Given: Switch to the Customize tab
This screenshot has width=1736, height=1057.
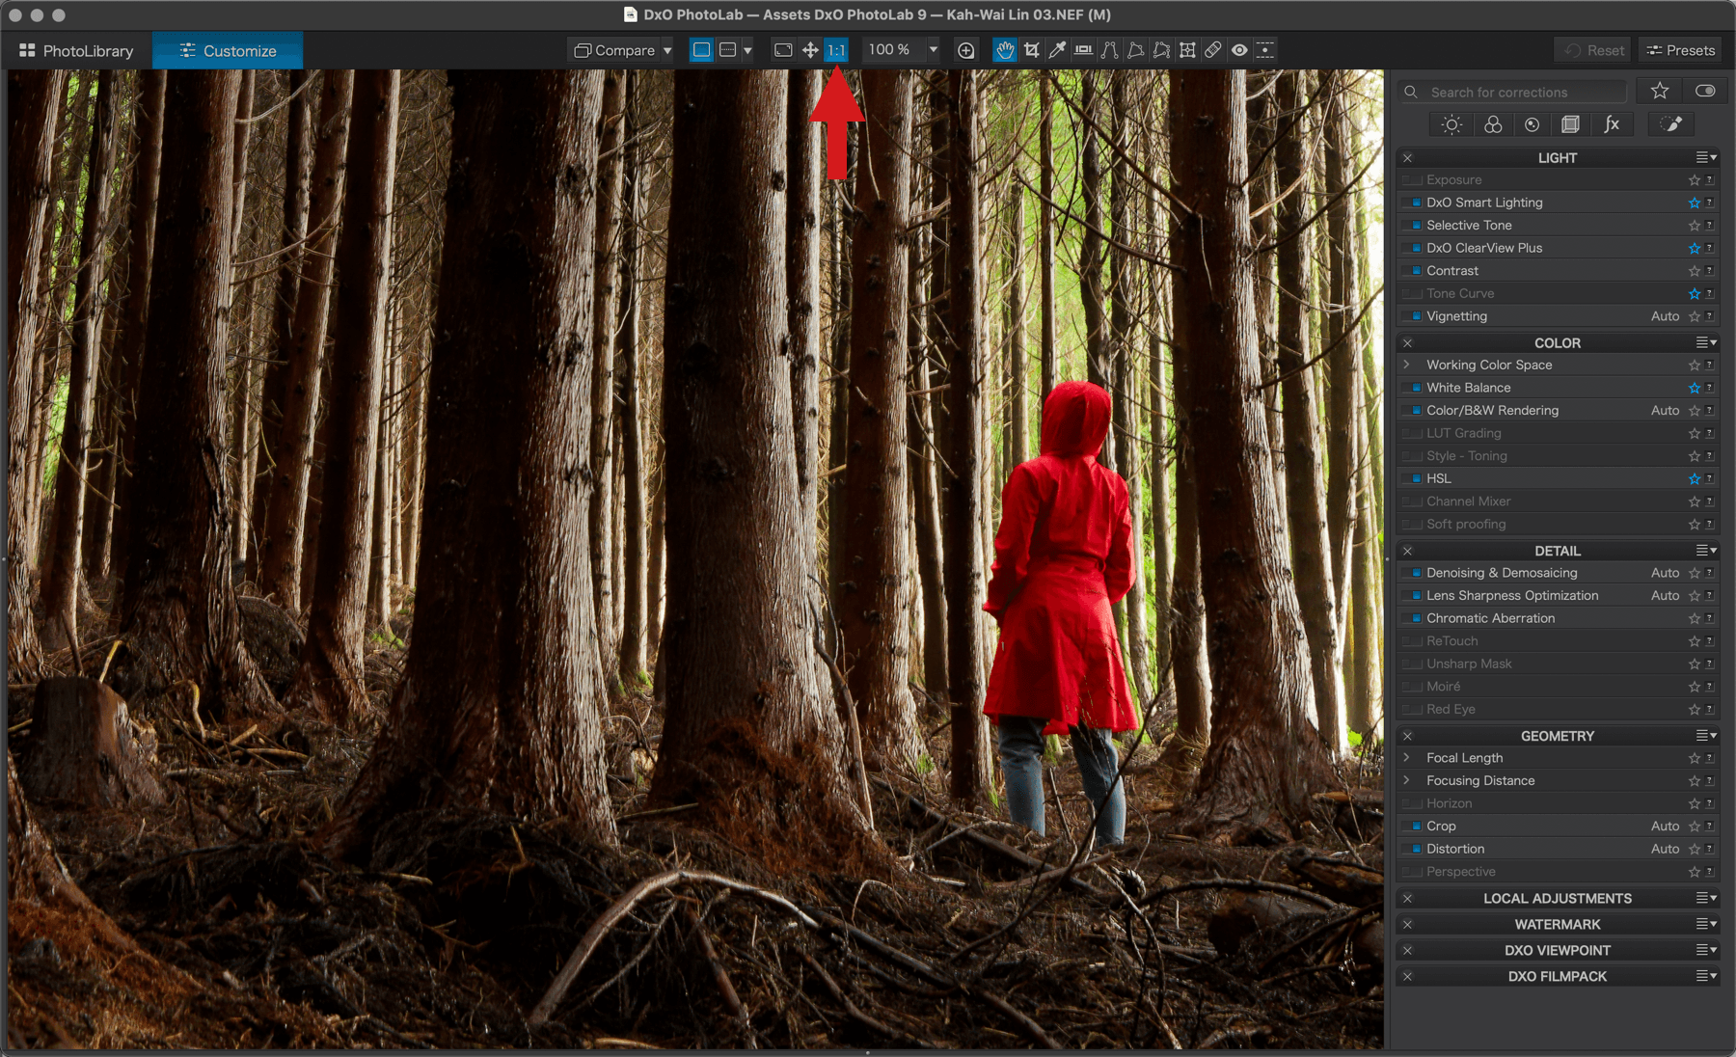Looking at the screenshot, I should tap(228, 50).
